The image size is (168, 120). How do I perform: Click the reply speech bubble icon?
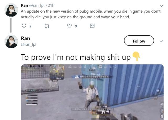point(24,26)
